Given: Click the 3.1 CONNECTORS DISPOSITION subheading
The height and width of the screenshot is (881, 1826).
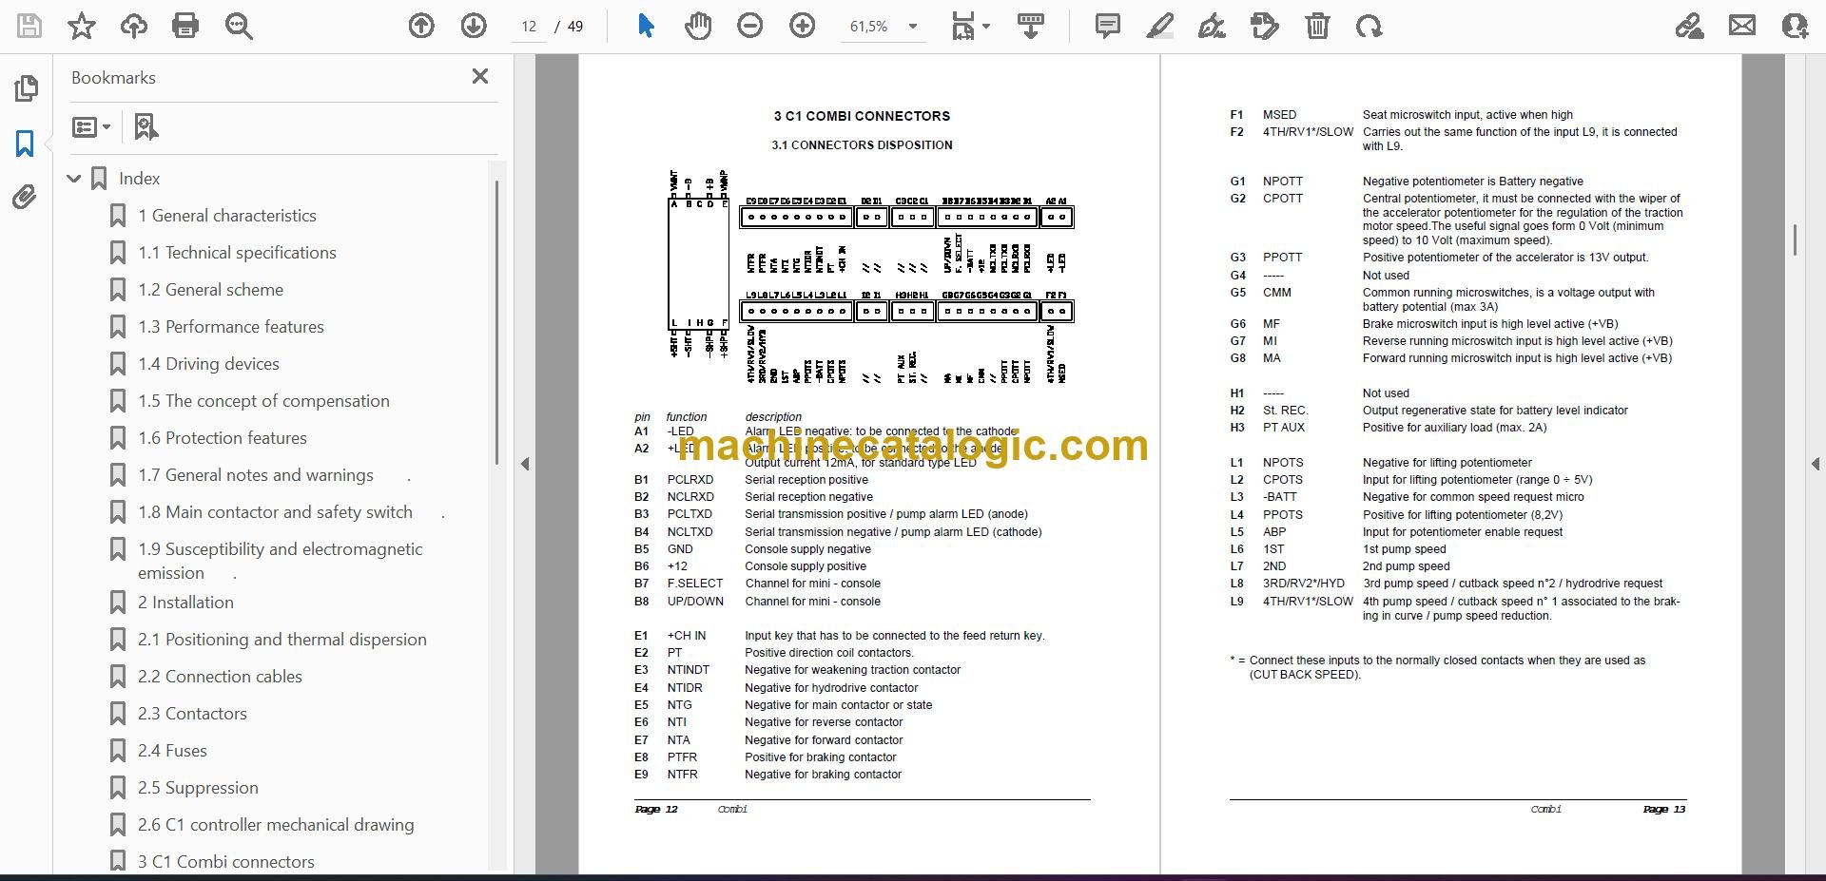Looking at the screenshot, I should click(x=862, y=145).
